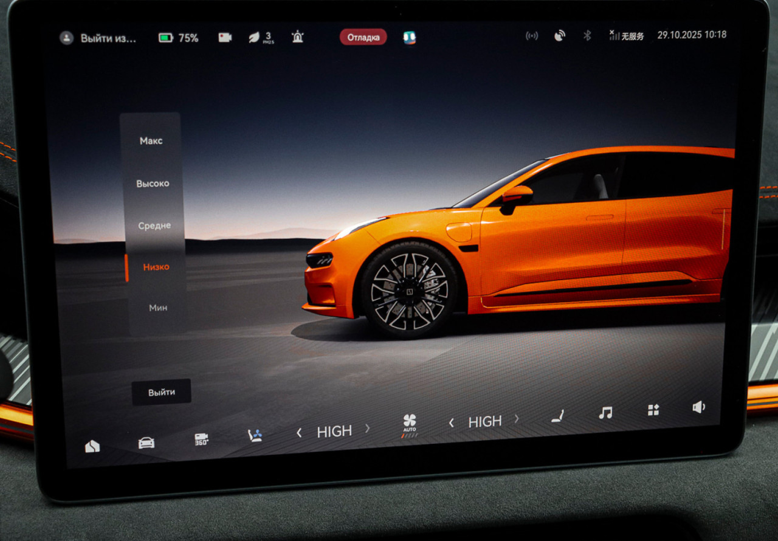
Task: Decrease right temperature with left chevron
Action: point(451,422)
